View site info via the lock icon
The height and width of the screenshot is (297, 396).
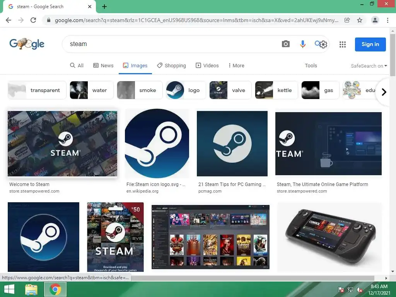(49, 20)
